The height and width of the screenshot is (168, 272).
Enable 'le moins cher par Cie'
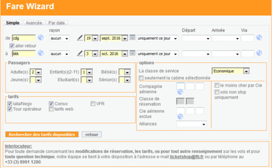pyautogui.click(x=217, y=85)
